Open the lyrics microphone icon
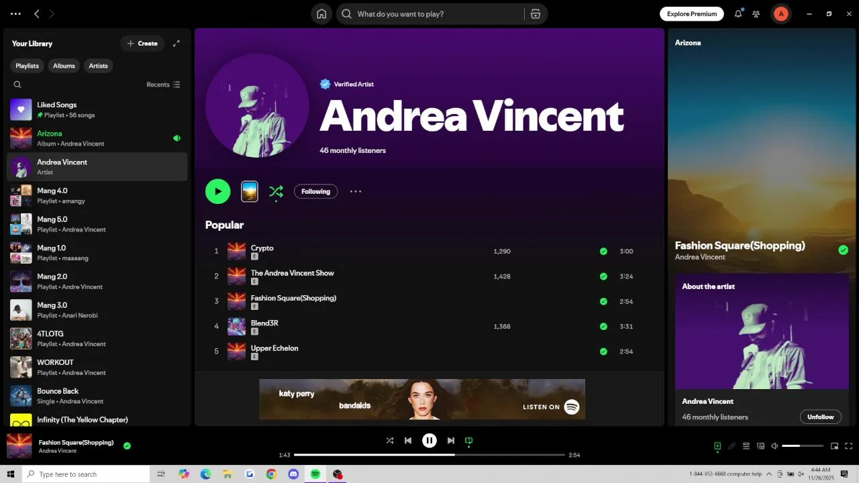This screenshot has height=483, width=859. 732,446
